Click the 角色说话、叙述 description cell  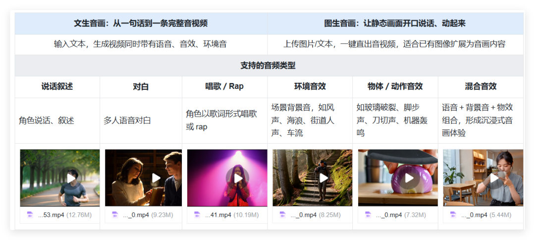click(57, 120)
